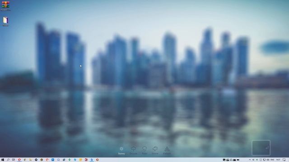Open the white file icon on desktop
The width and height of the screenshot is (289, 162).
[x=5, y=21]
